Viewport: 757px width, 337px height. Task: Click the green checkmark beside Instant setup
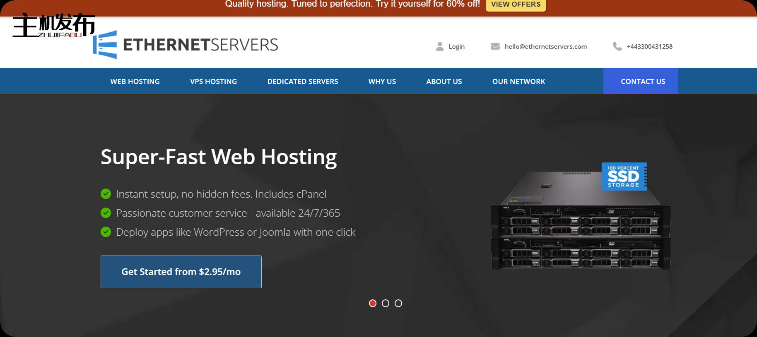[x=106, y=194]
